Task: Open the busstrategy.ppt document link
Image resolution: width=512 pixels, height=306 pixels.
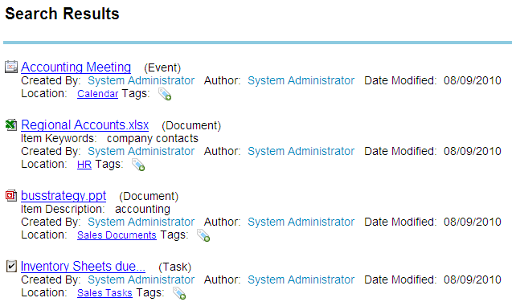Action: coord(63,196)
